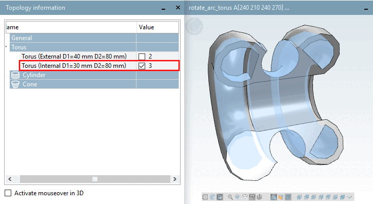Switch 3D view to wireframe display
Screen dimensions: 373x204
205,197
